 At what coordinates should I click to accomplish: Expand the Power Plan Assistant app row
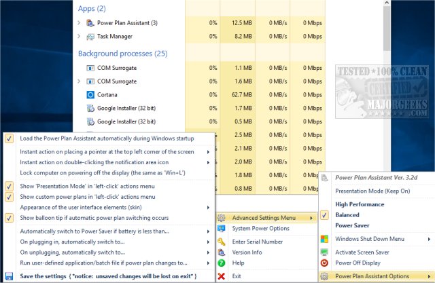coord(80,24)
